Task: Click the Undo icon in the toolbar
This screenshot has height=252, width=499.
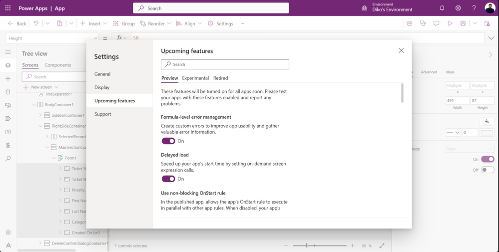Action: [x=36, y=23]
